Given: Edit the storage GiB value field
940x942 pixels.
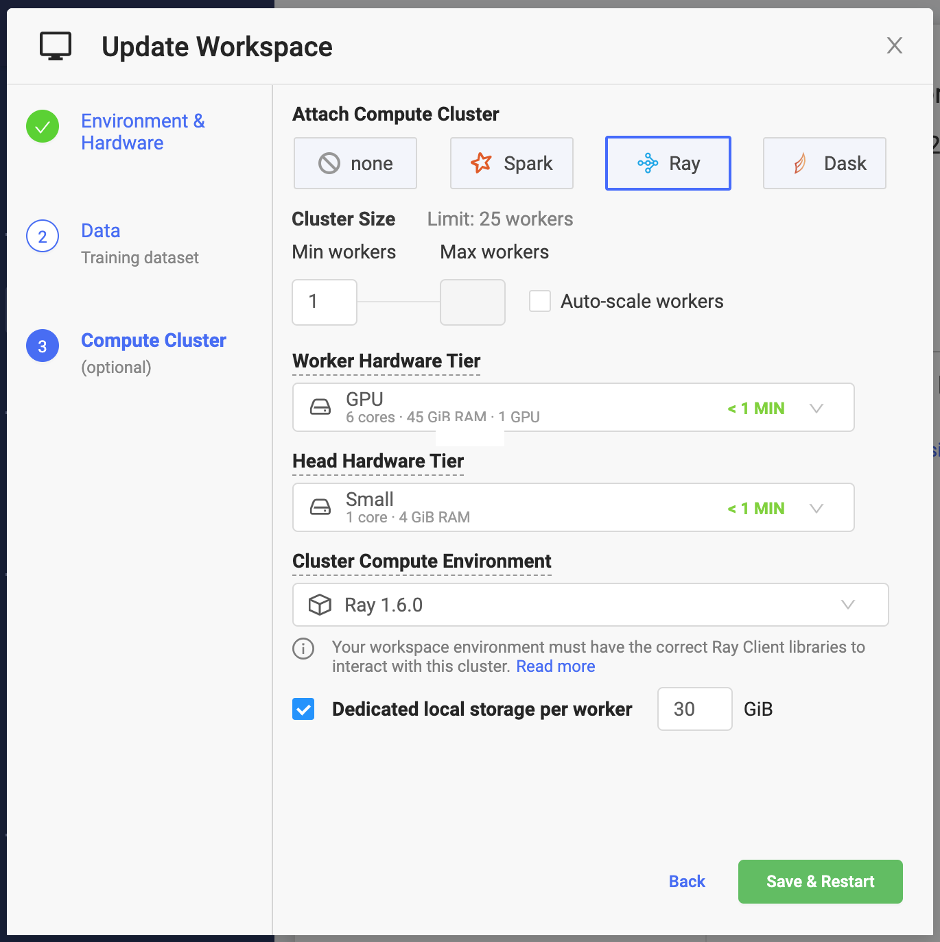Looking at the screenshot, I should point(695,709).
